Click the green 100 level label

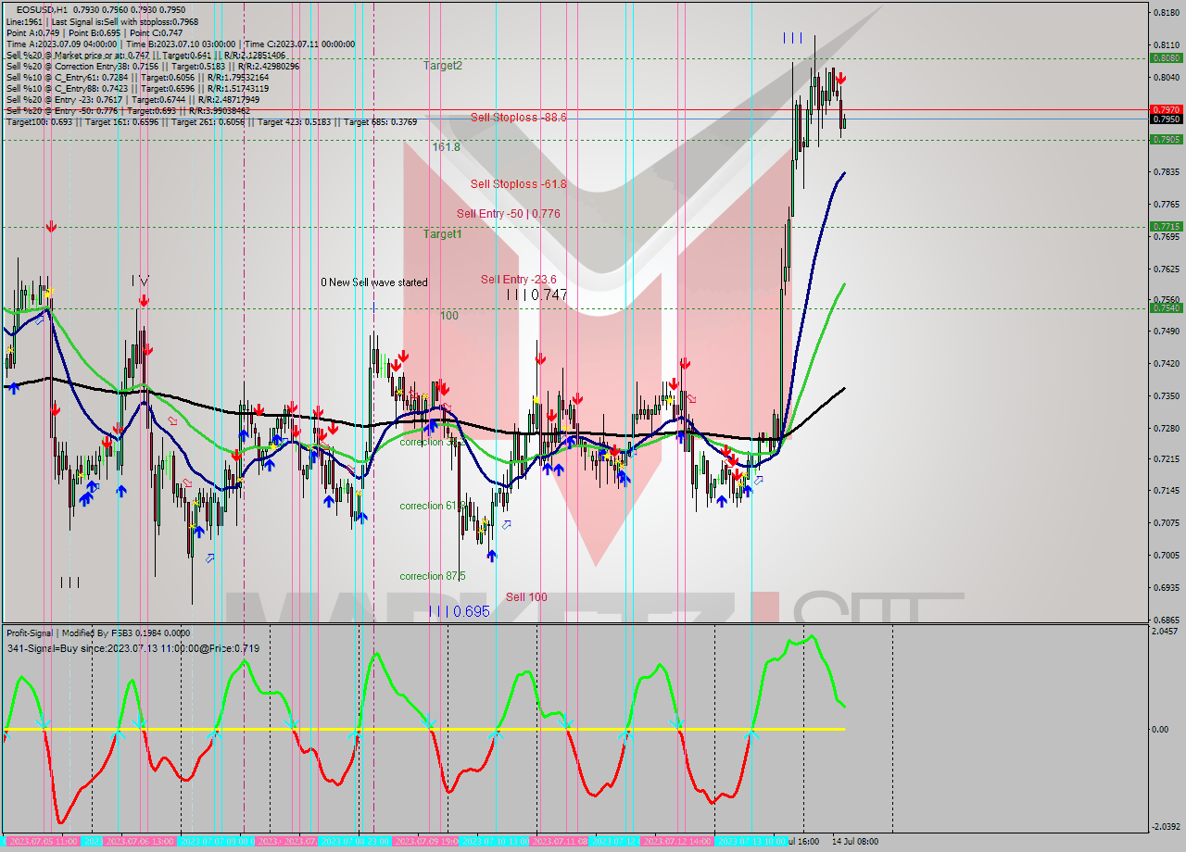tap(449, 316)
